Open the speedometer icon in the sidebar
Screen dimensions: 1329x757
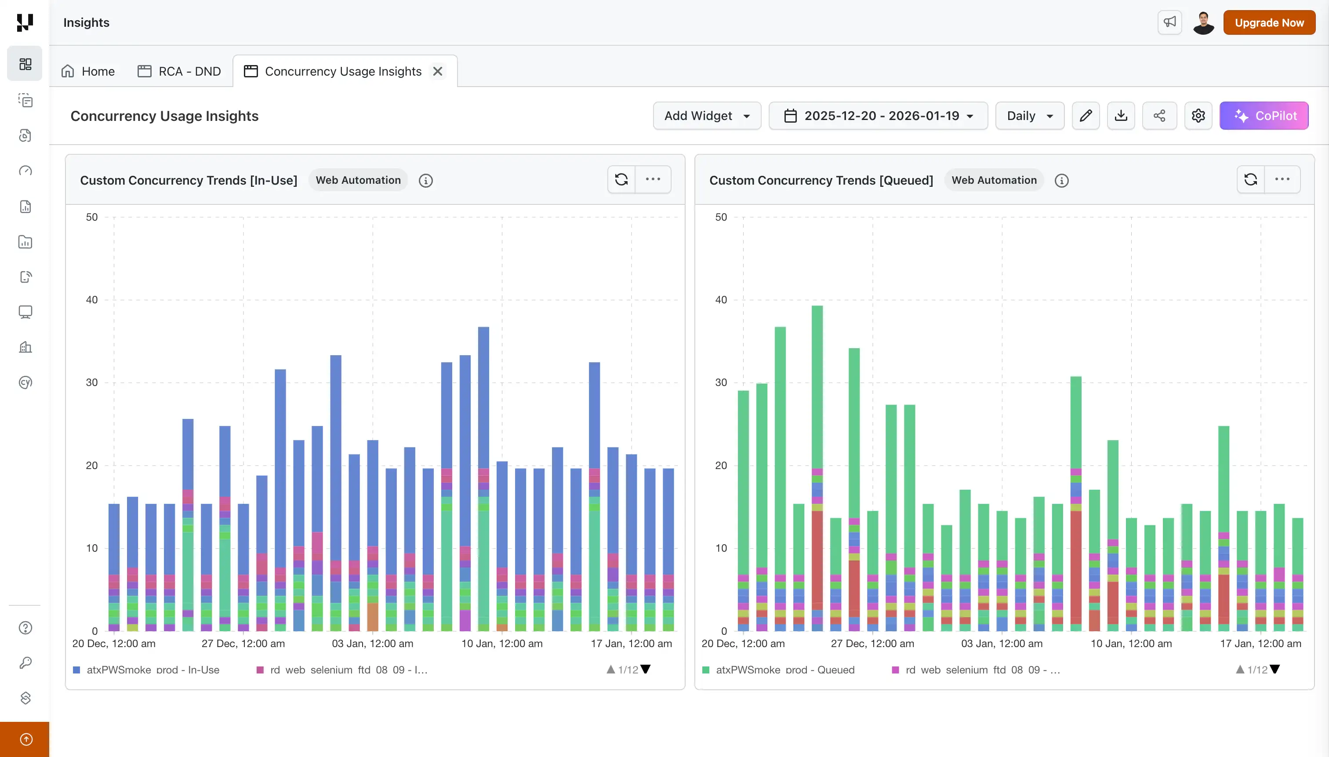(x=25, y=171)
